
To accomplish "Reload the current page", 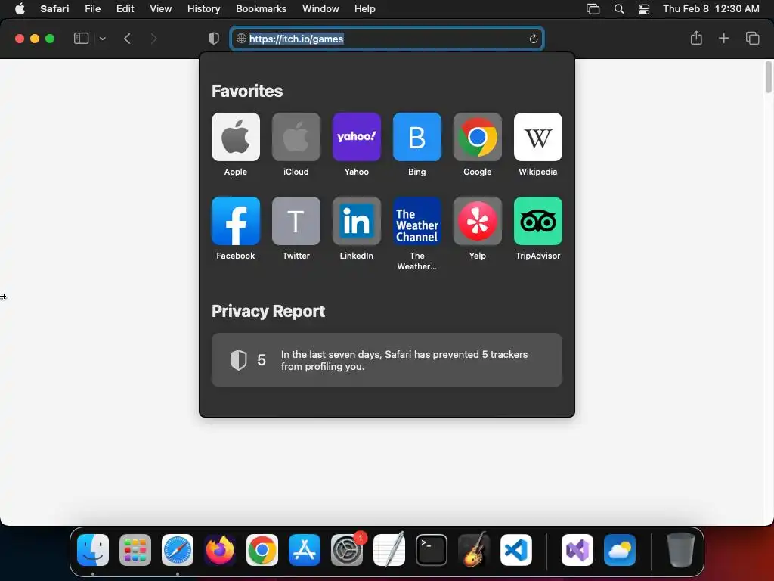I will [x=533, y=39].
